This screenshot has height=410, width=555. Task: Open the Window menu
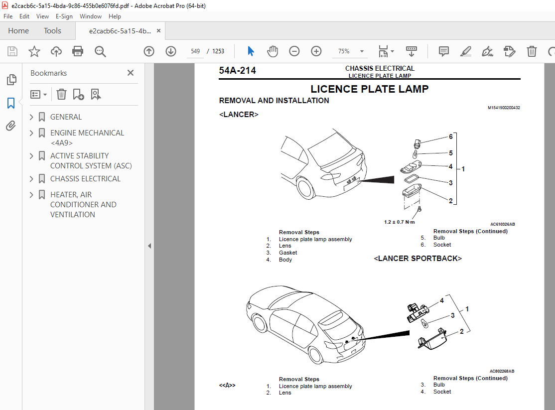point(91,16)
